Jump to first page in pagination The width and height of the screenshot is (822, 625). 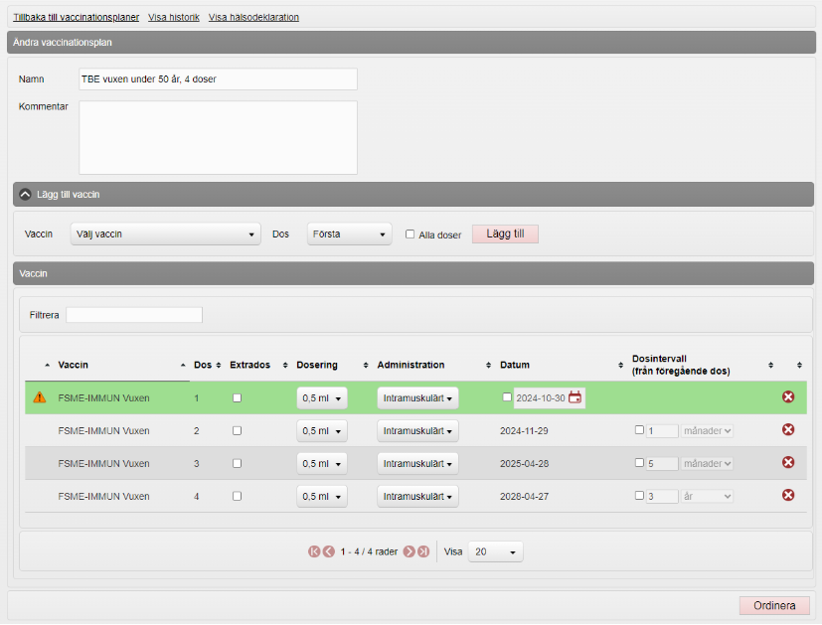314,551
